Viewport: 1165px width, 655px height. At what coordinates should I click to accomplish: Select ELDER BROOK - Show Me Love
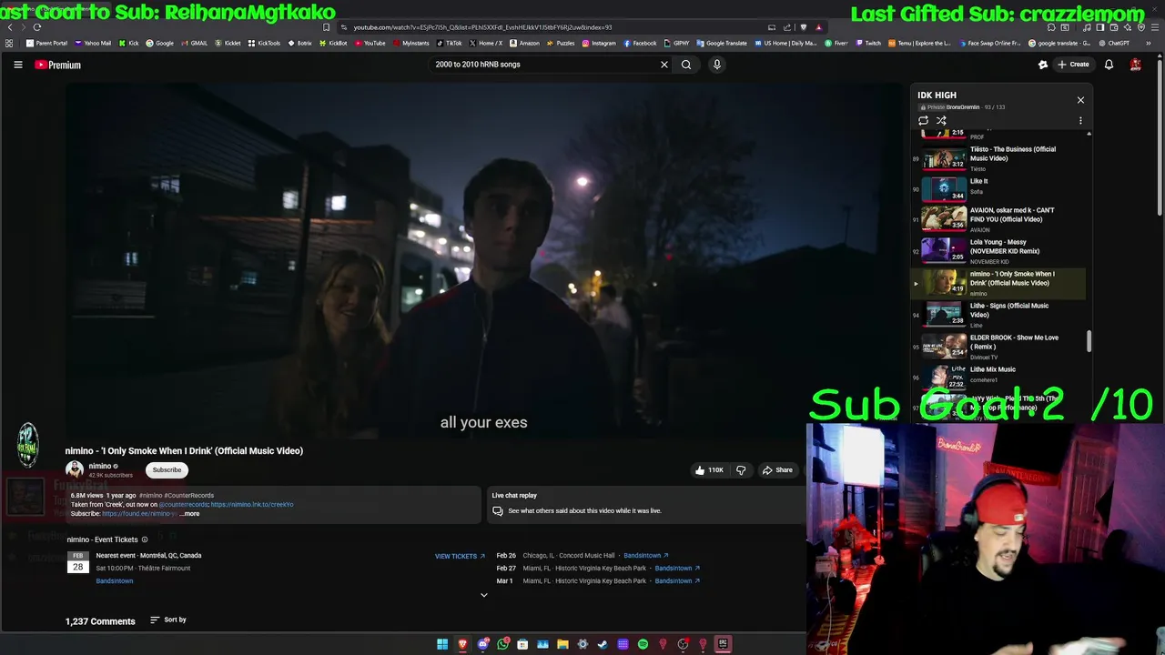(998, 347)
